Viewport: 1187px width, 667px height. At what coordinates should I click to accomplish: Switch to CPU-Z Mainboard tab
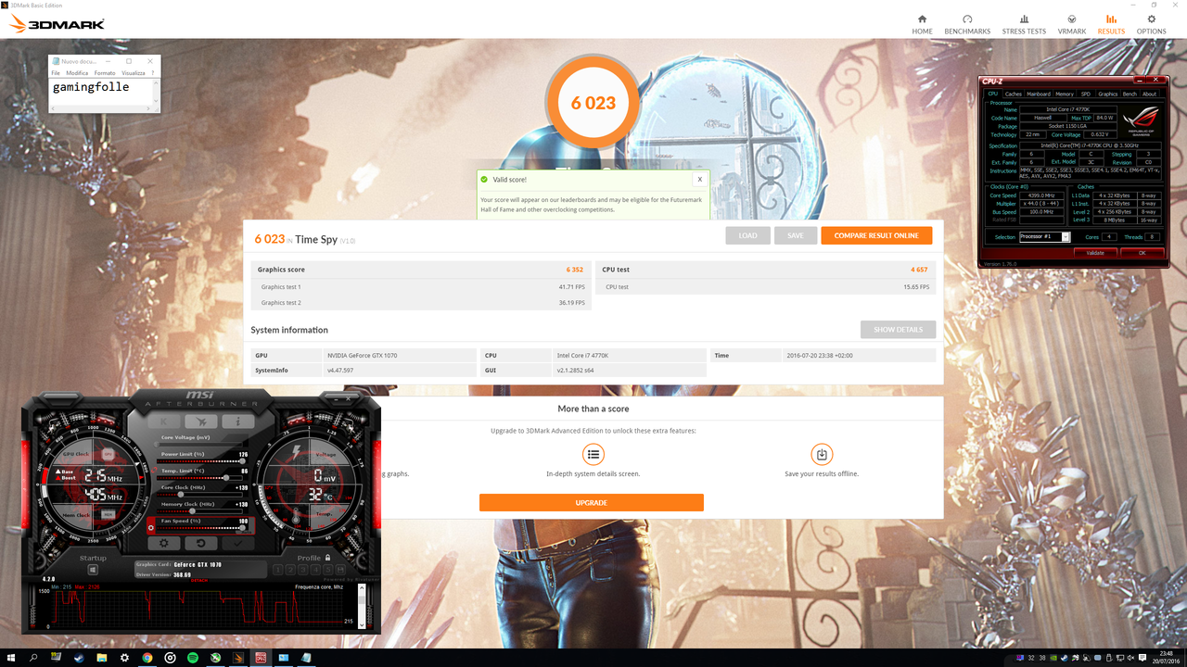pyautogui.click(x=1039, y=94)
